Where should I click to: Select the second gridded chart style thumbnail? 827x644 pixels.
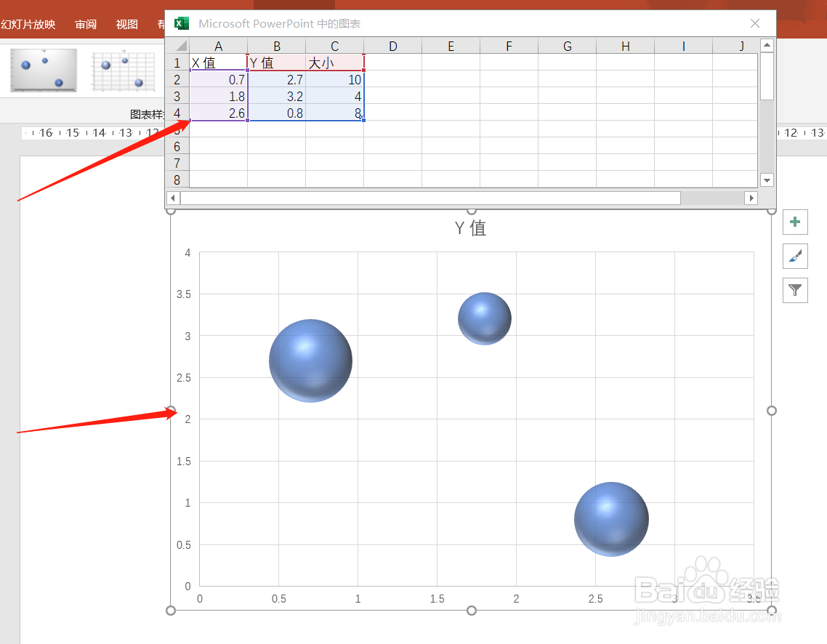[x=124, y=71]
